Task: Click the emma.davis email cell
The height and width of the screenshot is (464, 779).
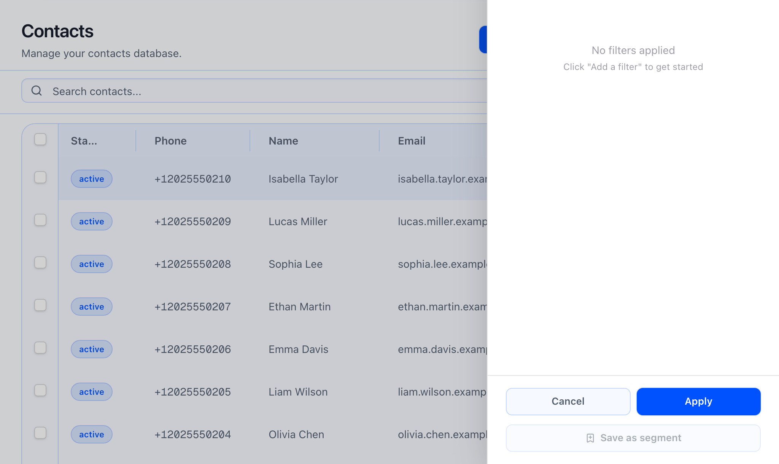Action: pyautogui.click(x=442, y=349)
